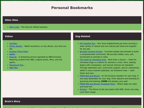
Task: Click the Dog-Related section heading
Action: click(107, 36)
